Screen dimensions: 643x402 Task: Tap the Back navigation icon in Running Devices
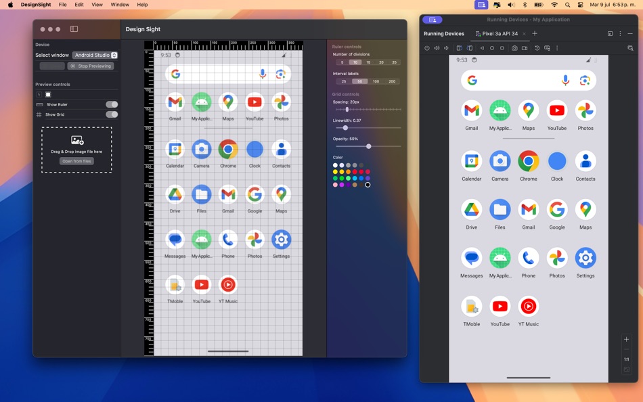(x=483, y=48)
